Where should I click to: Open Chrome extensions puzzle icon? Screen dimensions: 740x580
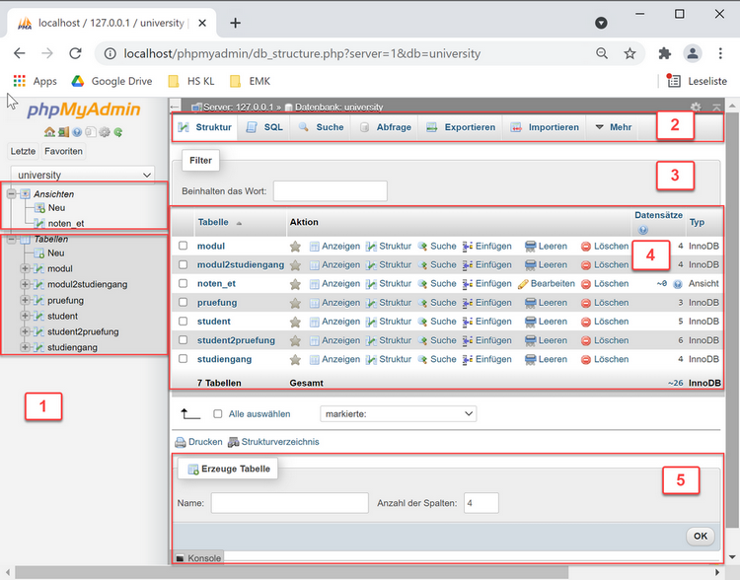coord(664,53)
